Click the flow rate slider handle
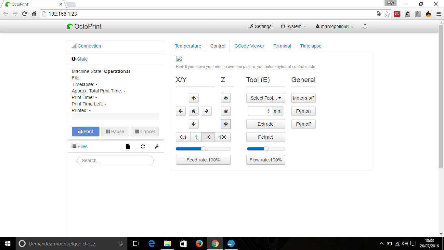The image size is (444, 250). click(x=266, y=149)
